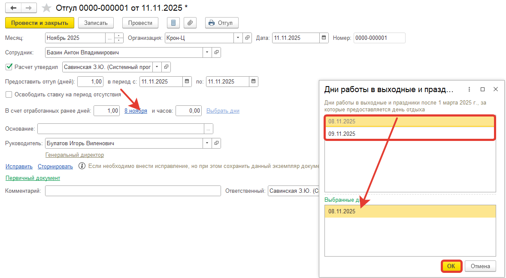Open the dialog's three-dot more menu
506x278 pixels.
coord(470,89)
